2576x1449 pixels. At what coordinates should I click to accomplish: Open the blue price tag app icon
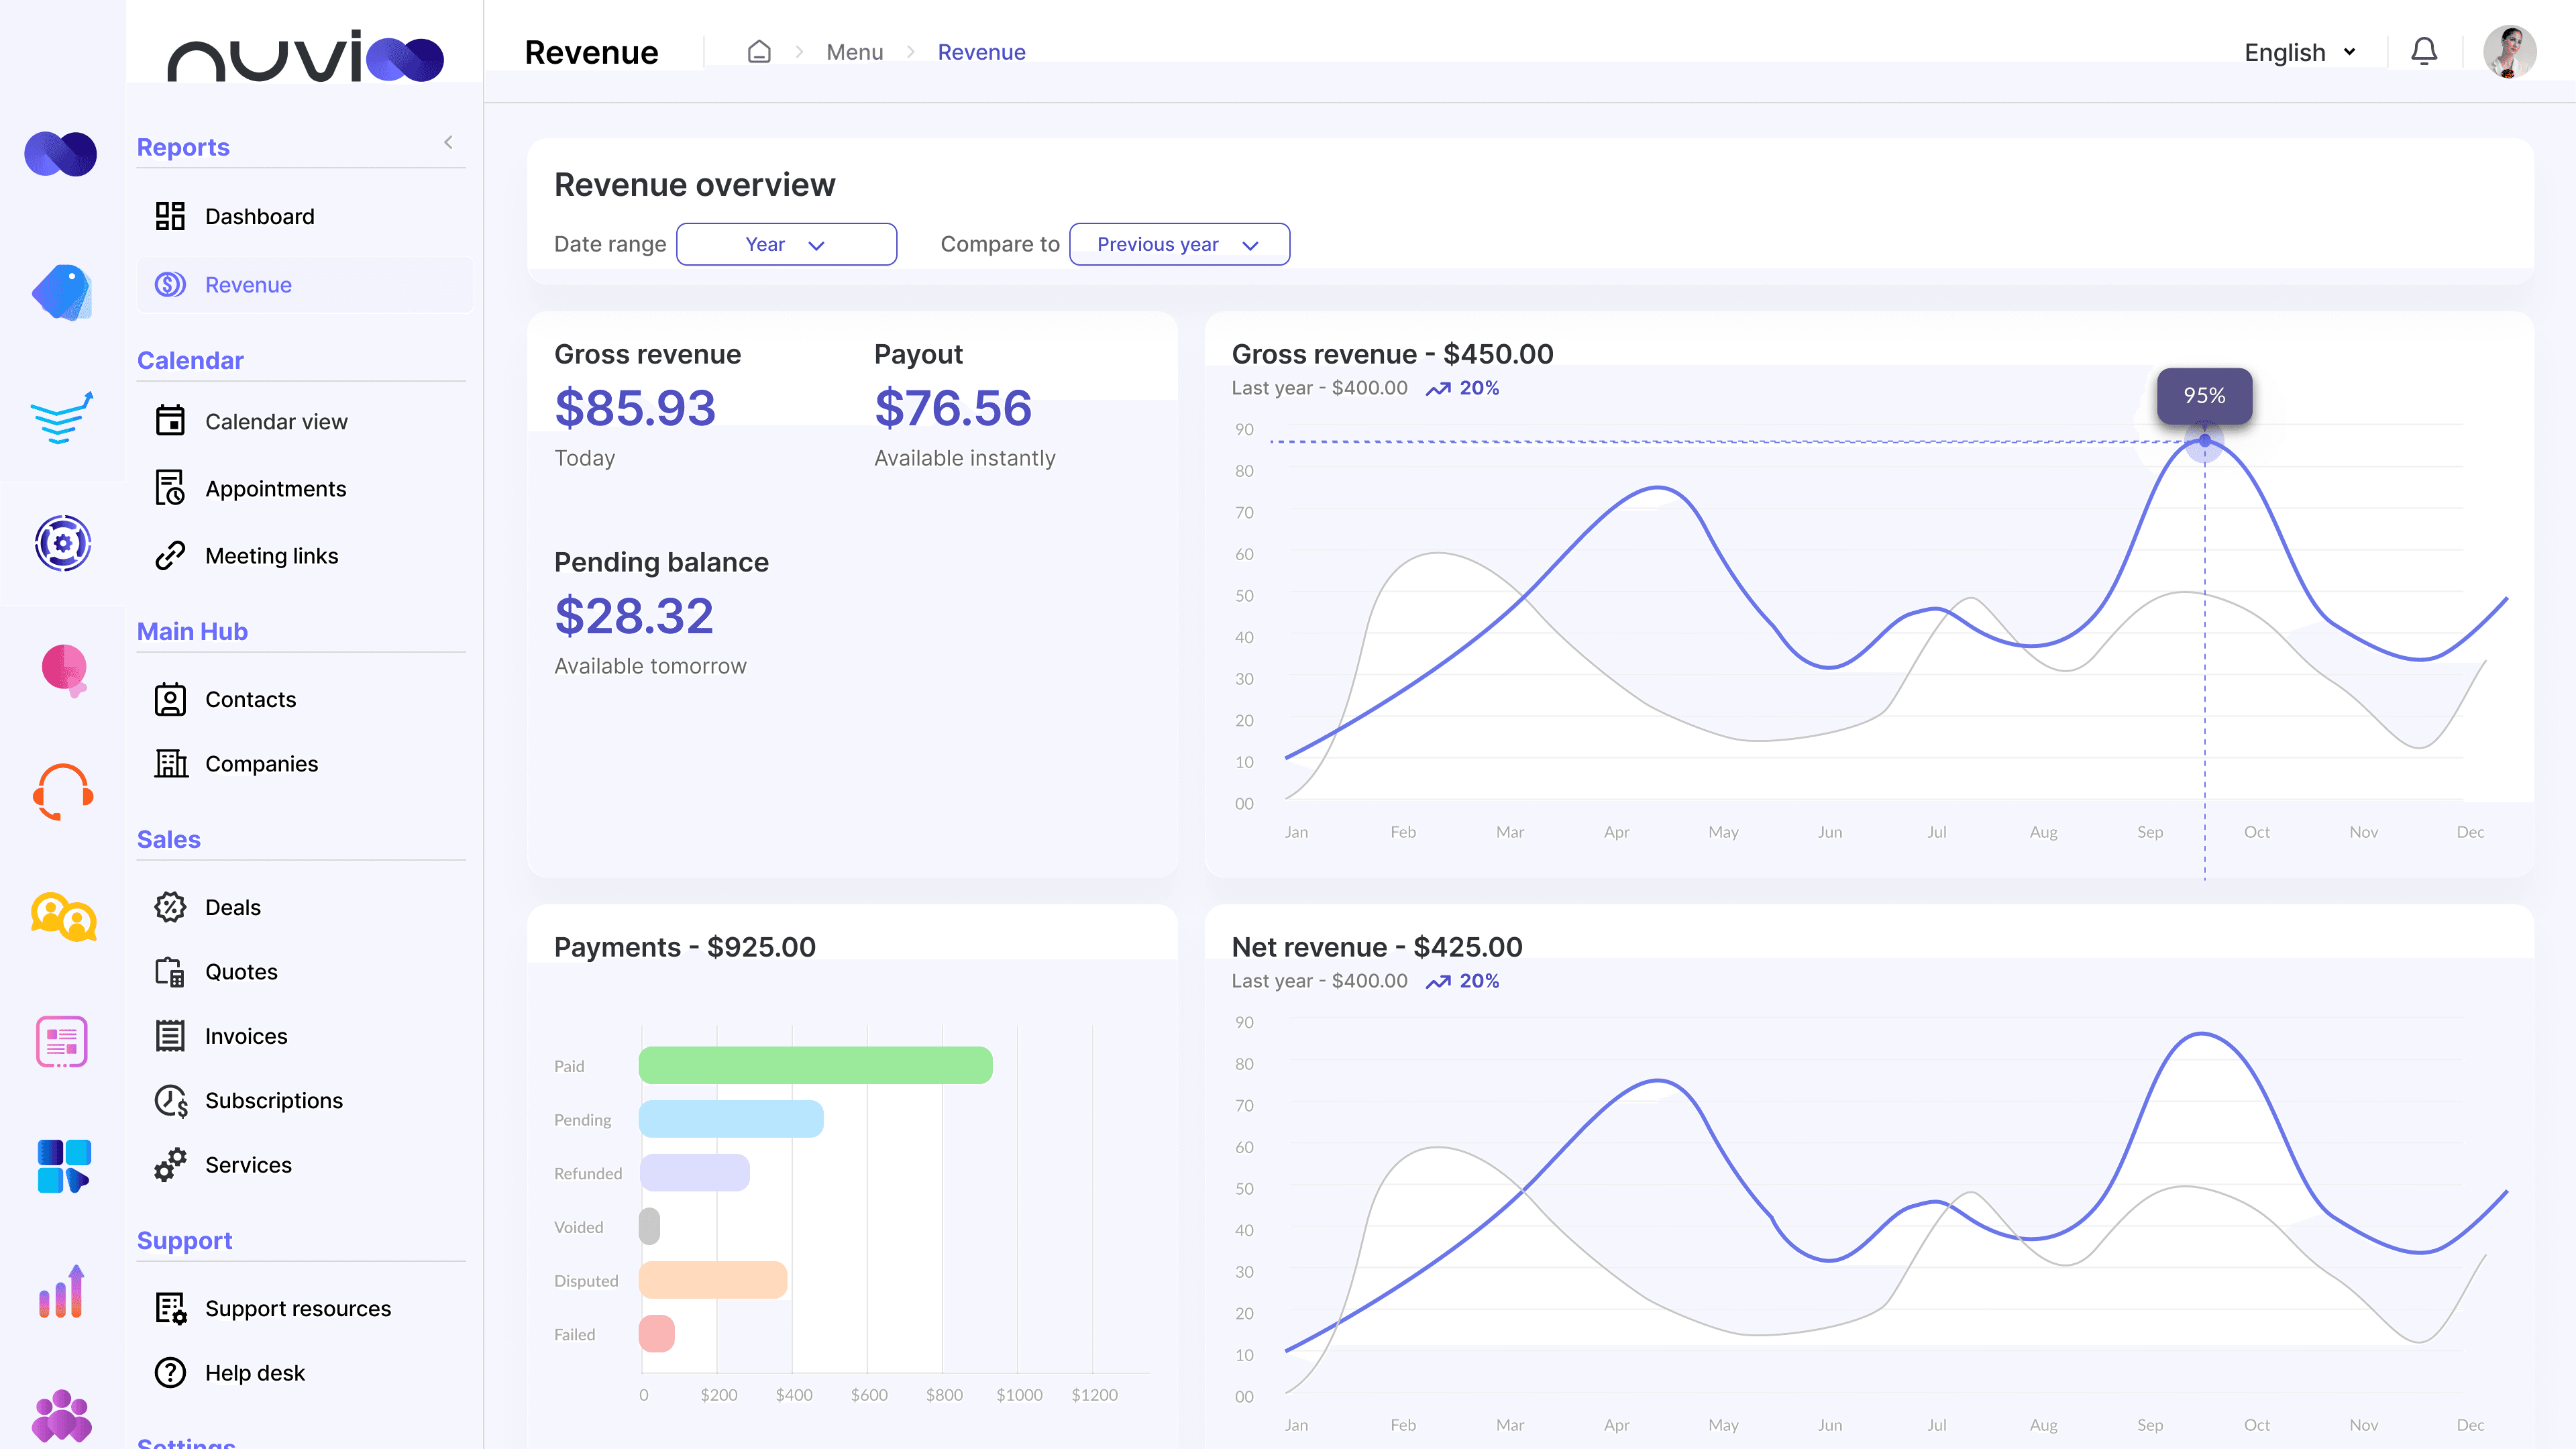[x=62, y=292]
